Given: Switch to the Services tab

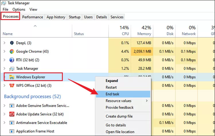Looking at the screenshot, I should [117, 17].
